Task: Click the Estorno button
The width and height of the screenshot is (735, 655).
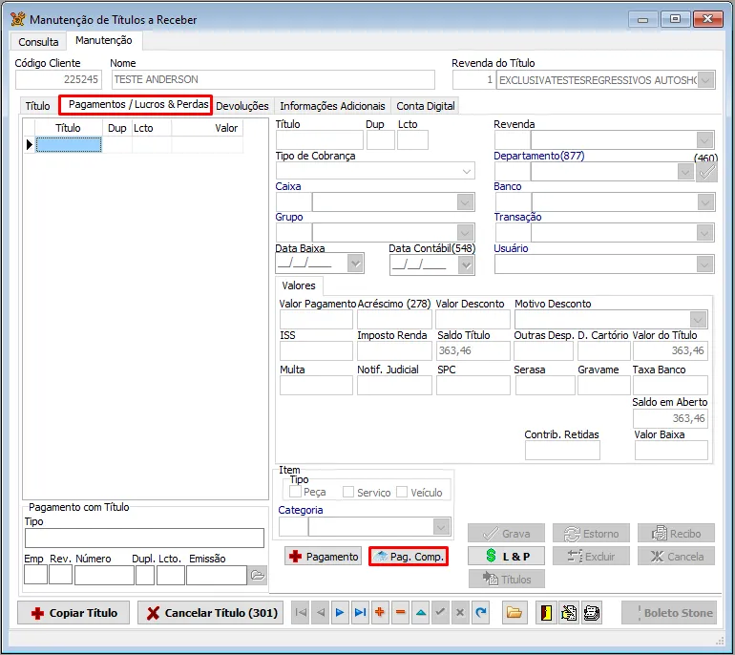Action: (591, 534)
